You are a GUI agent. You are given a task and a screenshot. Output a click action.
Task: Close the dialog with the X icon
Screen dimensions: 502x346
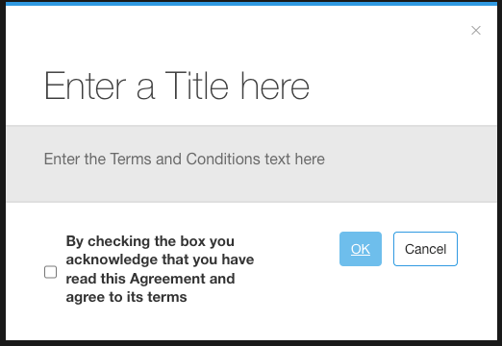point(476,31)
